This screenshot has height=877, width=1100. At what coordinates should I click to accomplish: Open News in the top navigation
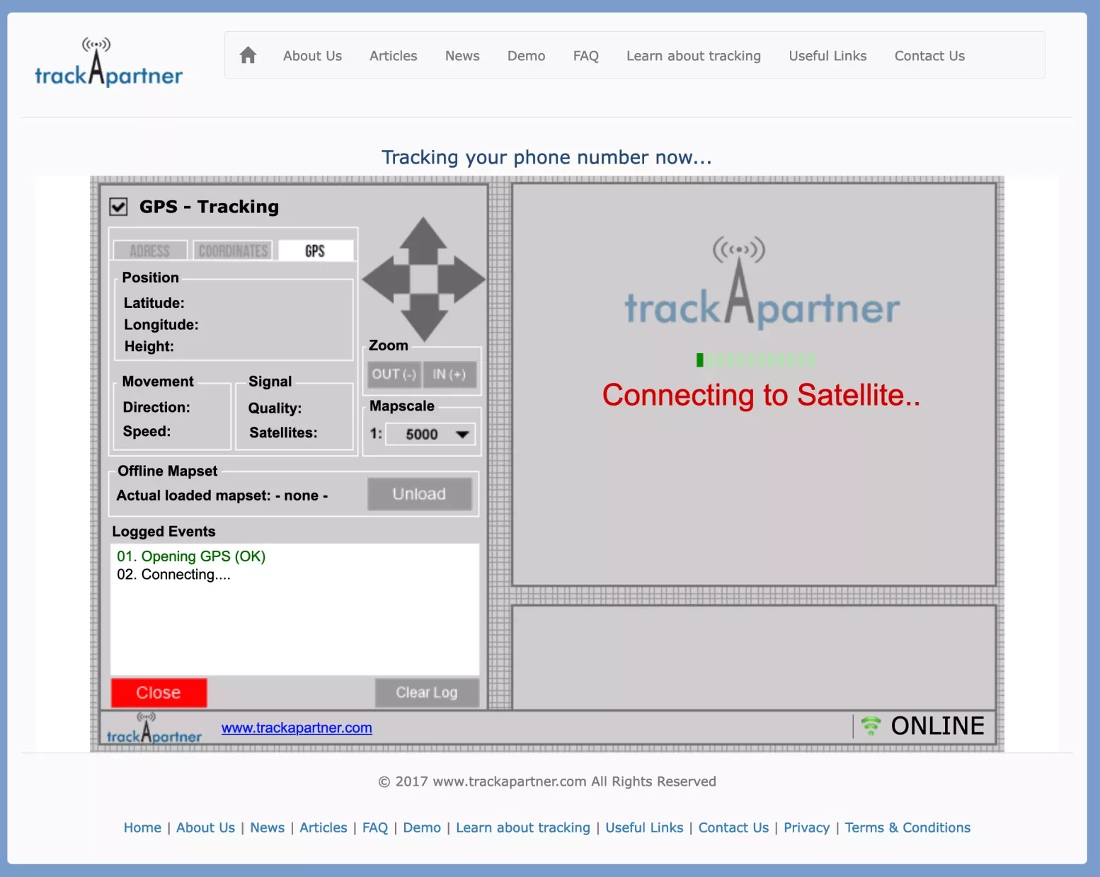click(462, 56)
